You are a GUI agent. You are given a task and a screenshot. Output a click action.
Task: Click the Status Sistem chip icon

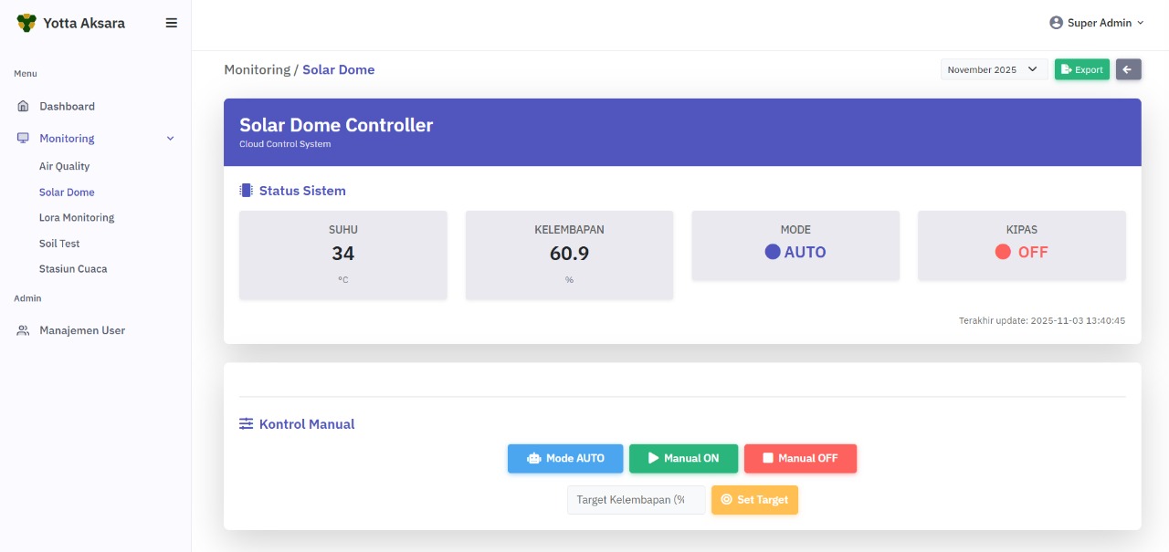[246, 191]
